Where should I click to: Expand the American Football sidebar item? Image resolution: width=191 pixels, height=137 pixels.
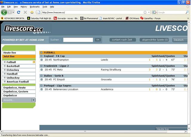click(x=5, y=81)
